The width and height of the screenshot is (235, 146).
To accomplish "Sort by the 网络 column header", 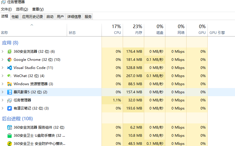I will click(x=176, y=30).
